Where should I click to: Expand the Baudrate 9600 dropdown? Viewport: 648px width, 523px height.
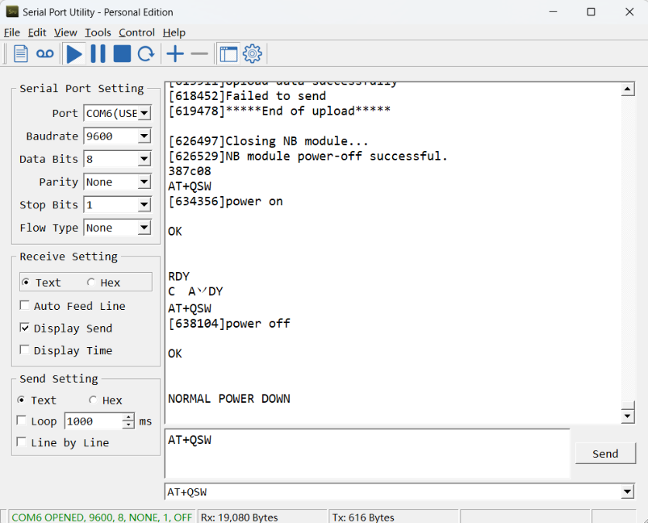click(144, 136)
